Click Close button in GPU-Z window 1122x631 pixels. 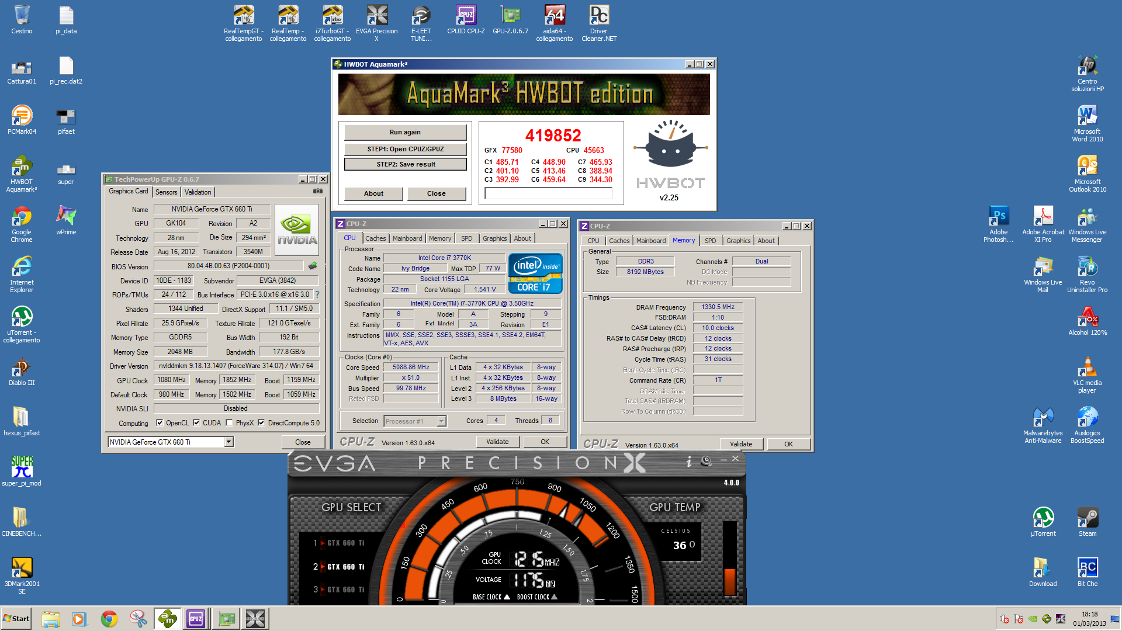(303, 442)
